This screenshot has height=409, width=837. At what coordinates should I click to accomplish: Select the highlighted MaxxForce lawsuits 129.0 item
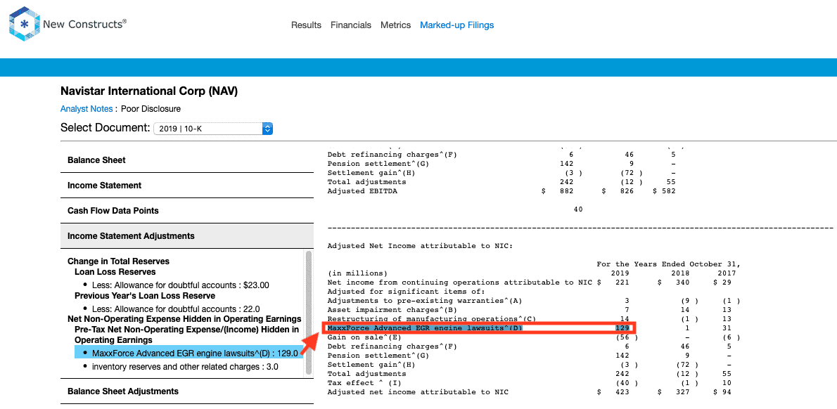tap(189, 353)
